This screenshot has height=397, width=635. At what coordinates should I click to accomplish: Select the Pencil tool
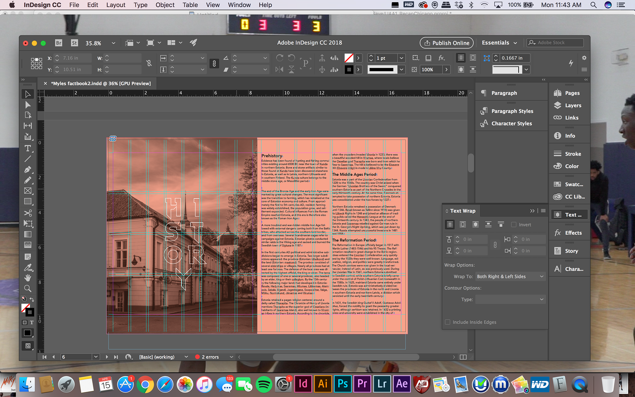(x=28, y=180)
